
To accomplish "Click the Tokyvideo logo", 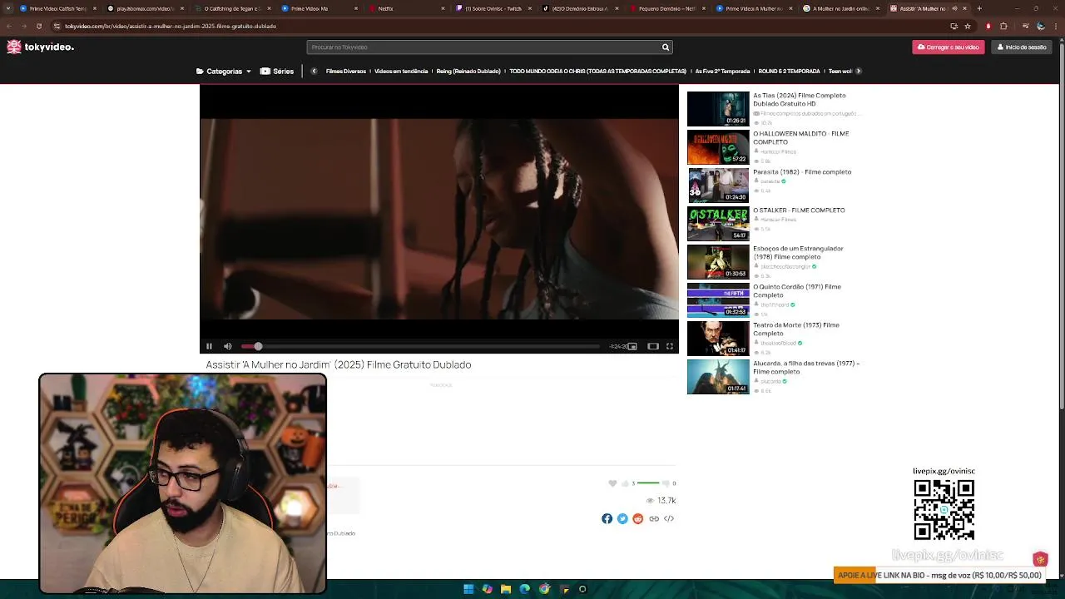I will pyautogui.click(x=40, y=47).
